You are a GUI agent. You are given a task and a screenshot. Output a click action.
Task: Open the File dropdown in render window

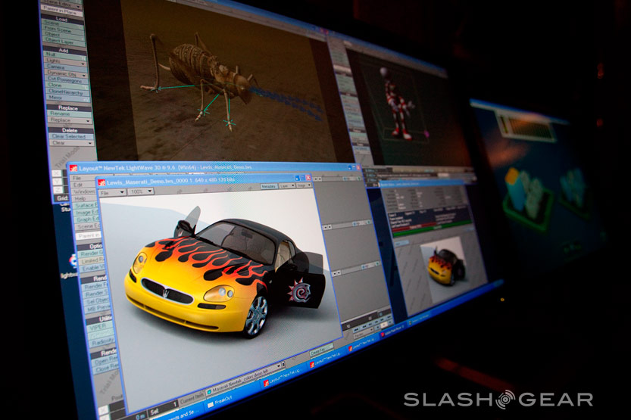click(x=112, y=192)
